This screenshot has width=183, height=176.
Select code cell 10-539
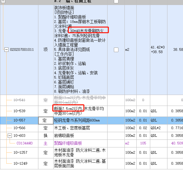click(20, 111)
